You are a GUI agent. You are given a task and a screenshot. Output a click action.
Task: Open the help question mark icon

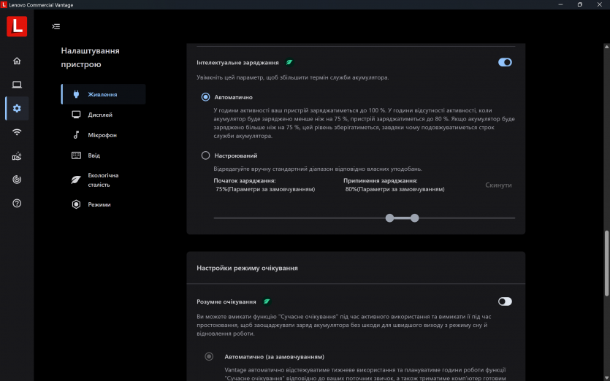17,204
